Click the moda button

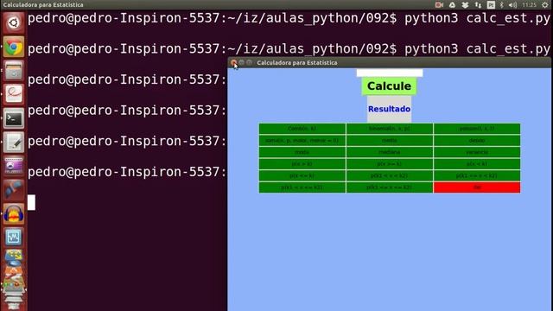coord(302,152)
